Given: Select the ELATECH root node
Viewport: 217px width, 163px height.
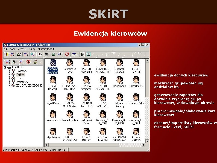Looking at the screenshot, I should [x=17, y=67].
